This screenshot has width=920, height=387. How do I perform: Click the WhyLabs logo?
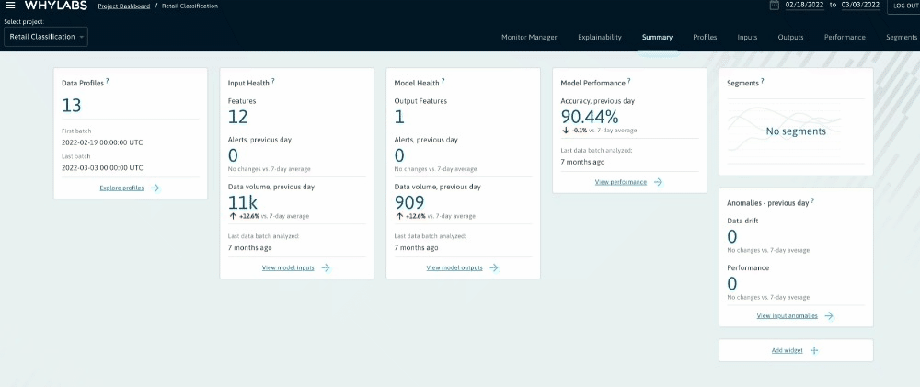tap(56, 6)
